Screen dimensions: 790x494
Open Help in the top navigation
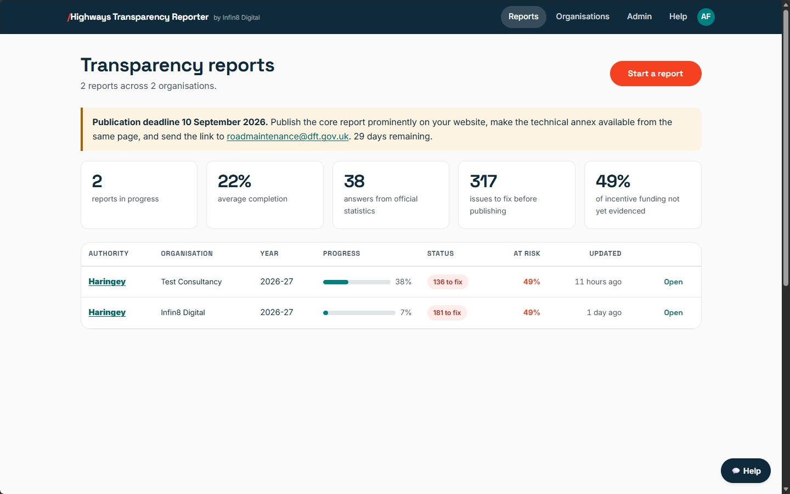(x=678, y=16)
